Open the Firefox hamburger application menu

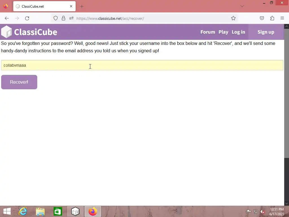[282, 18]
